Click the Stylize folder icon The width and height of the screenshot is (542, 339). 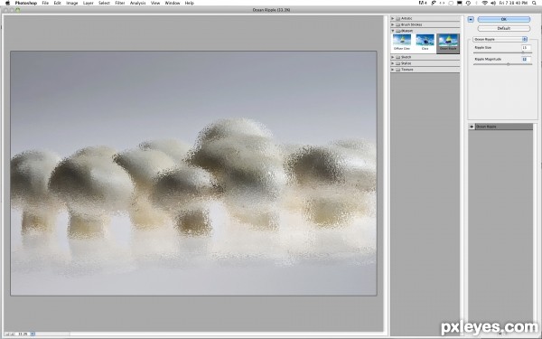tap(397, 63)
